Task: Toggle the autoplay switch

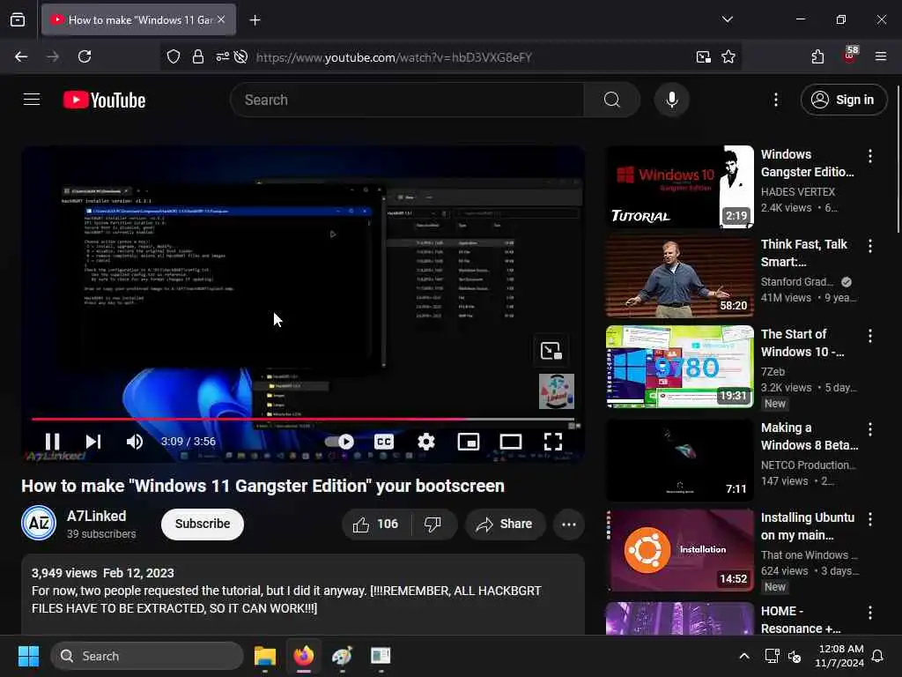Action: [339, 442]
